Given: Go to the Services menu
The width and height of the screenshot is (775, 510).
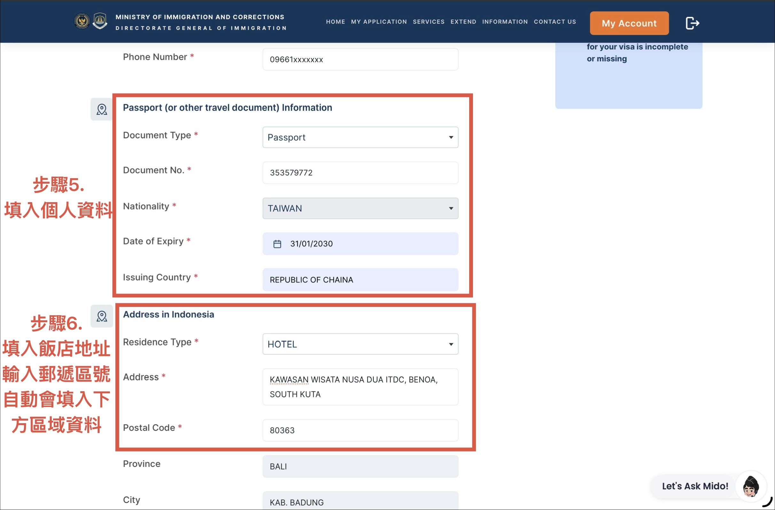Looking at the screenshot, I should pyautogui.click(x=429, y=22).
